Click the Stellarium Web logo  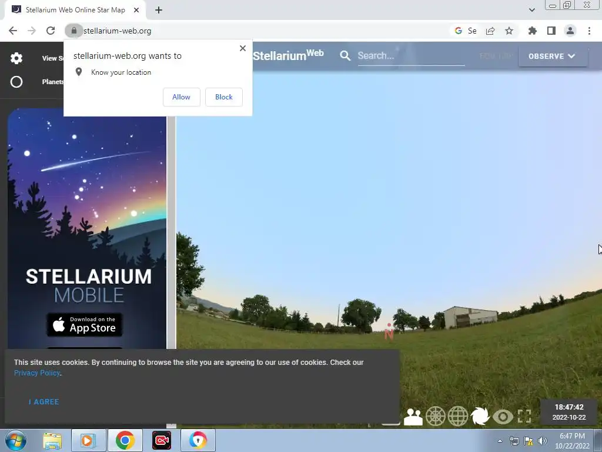288,55
